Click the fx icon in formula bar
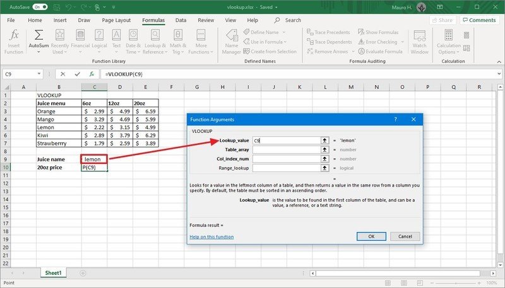The image size is (505, 288). pos(92,74)
